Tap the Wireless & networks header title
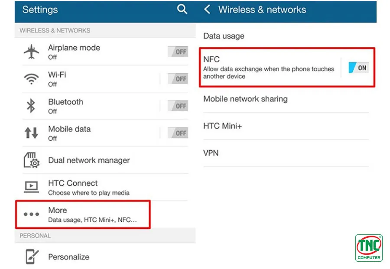390x269 pixels. (x=262, y=10)
